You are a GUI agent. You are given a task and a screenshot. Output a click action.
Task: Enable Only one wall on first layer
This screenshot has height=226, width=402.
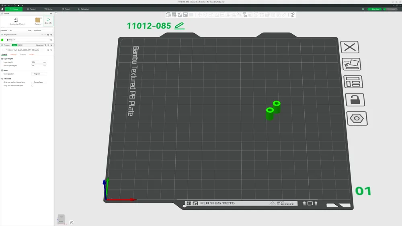coord(32,86)
